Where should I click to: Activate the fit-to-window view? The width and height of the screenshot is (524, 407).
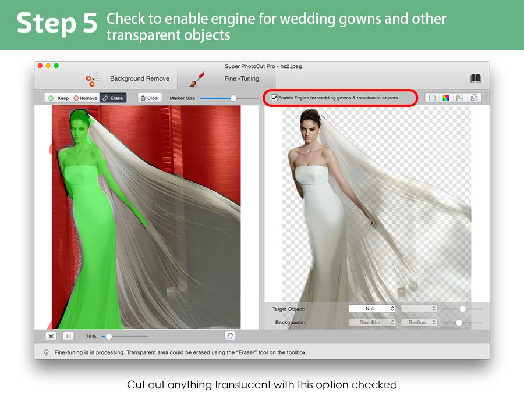click(x=52, y=335)
